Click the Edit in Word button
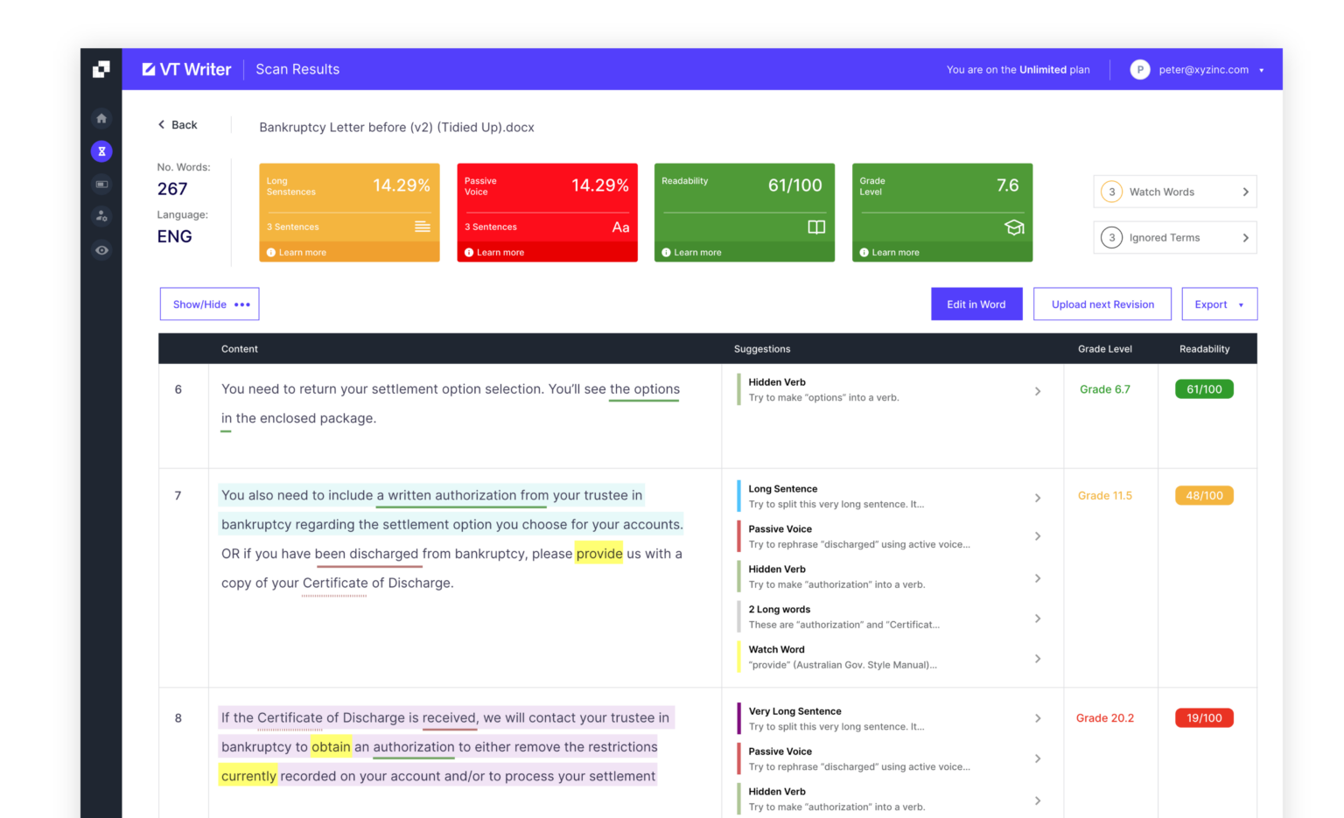The image size is (1344, 818). coord(976,304)
